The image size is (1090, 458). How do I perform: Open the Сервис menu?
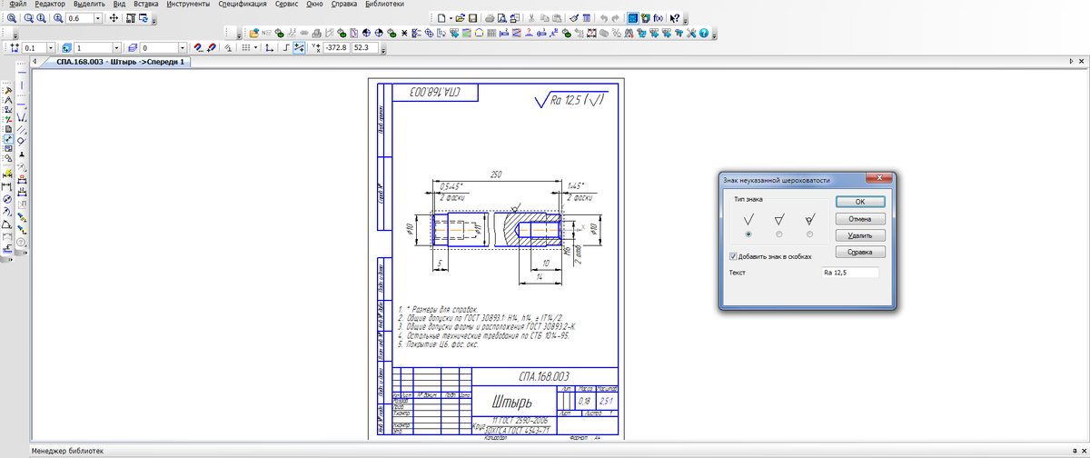285,5
